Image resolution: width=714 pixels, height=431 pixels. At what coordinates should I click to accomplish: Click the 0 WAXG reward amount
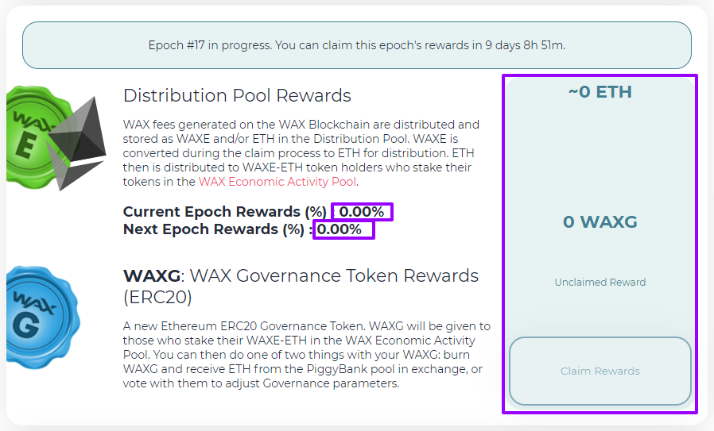[600, 222]
